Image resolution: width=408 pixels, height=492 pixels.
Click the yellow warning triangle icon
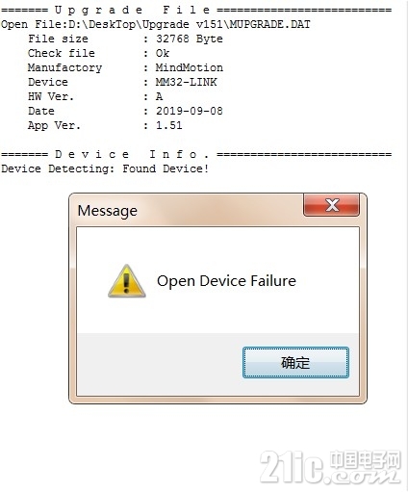127,281
